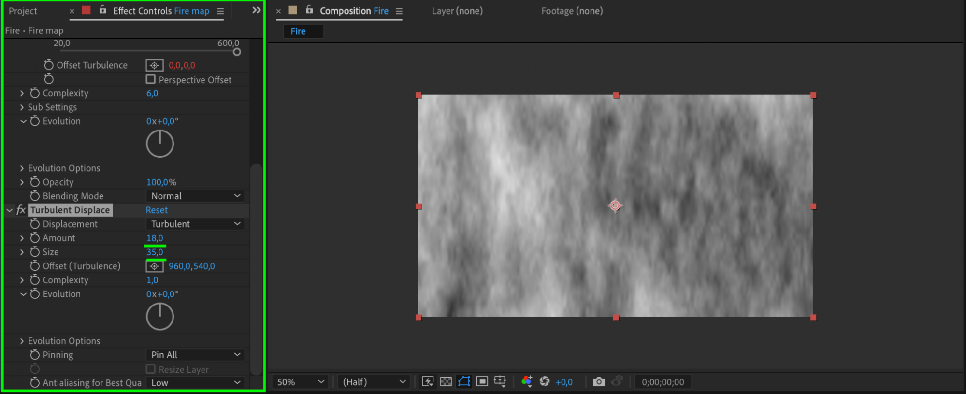Viewport: 966px width, 394px height.
Task: Toggle the Amount stopwatch under Turbulent Displace
Action: [35, 238]
